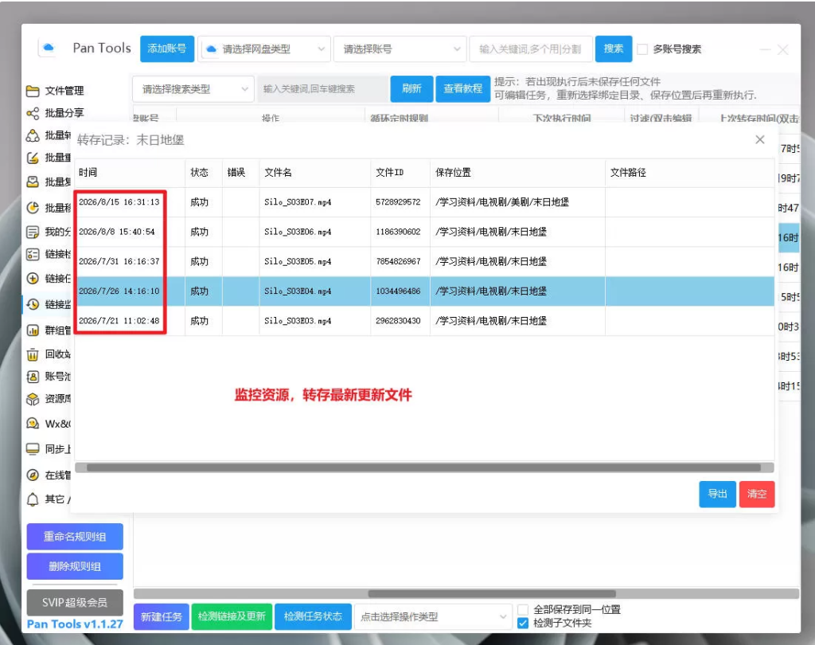Click the 新建任务 button

click(161, 616)
